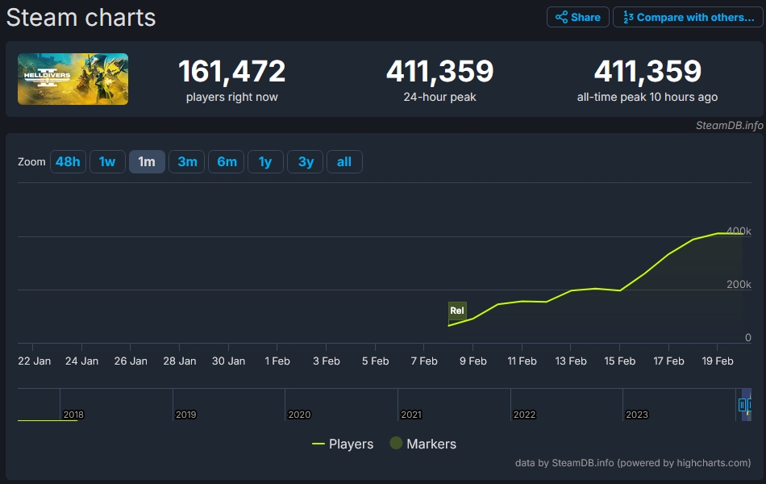
Task: Click the navigator range handle
Action: (742, 405)
